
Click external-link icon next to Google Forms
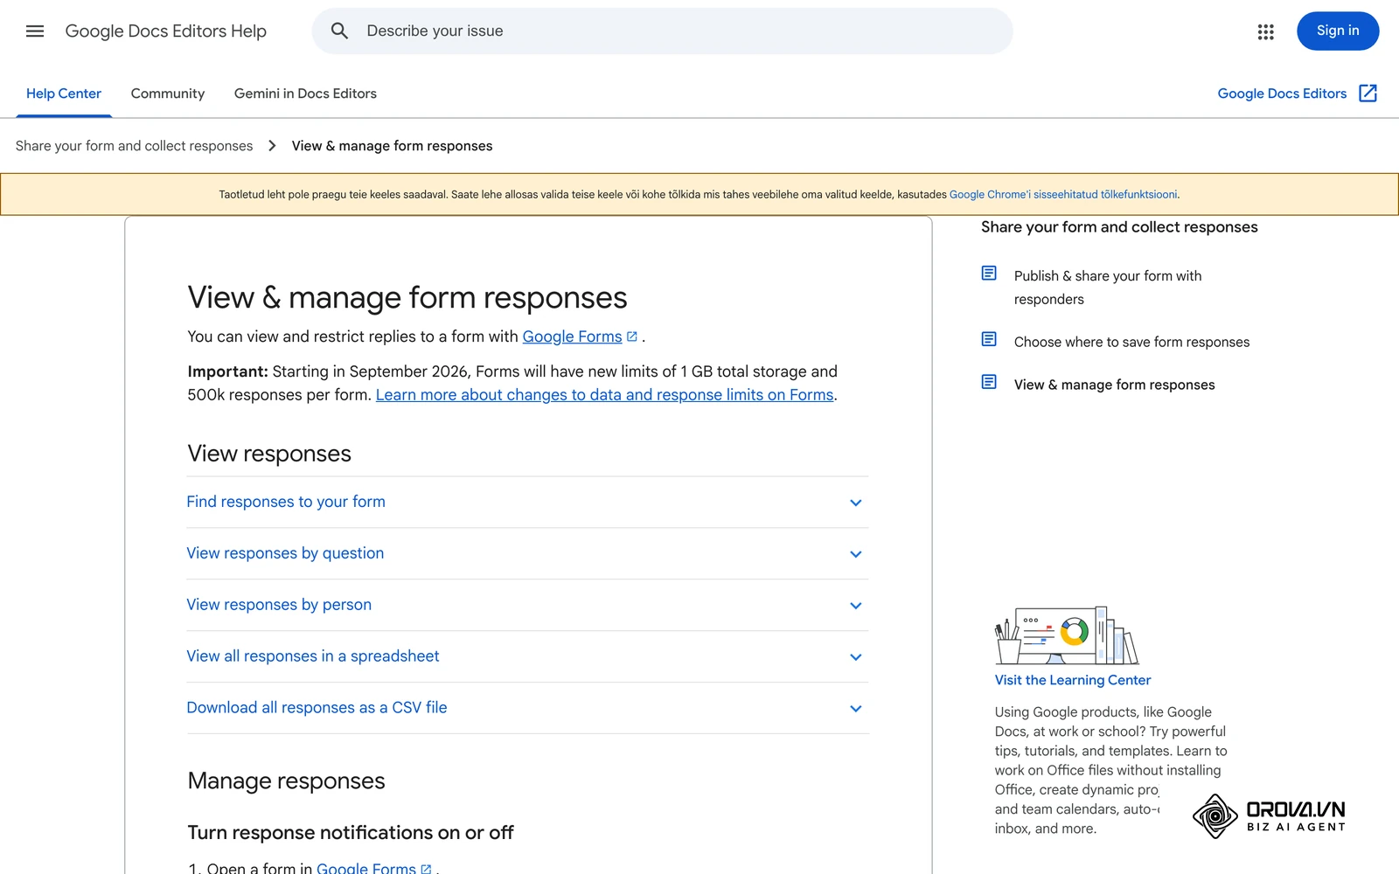click(x=632, y=336)
